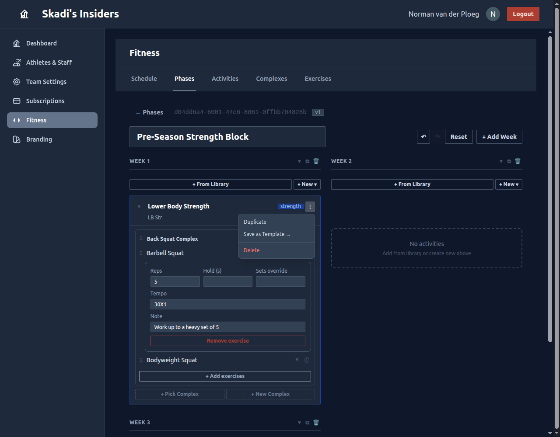
Task: Click the + Pick Complex button
Action: coord(180,394)
